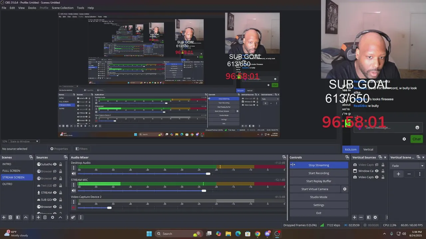
Task: Show hidden system tray icons chevron
Action: 384,234
